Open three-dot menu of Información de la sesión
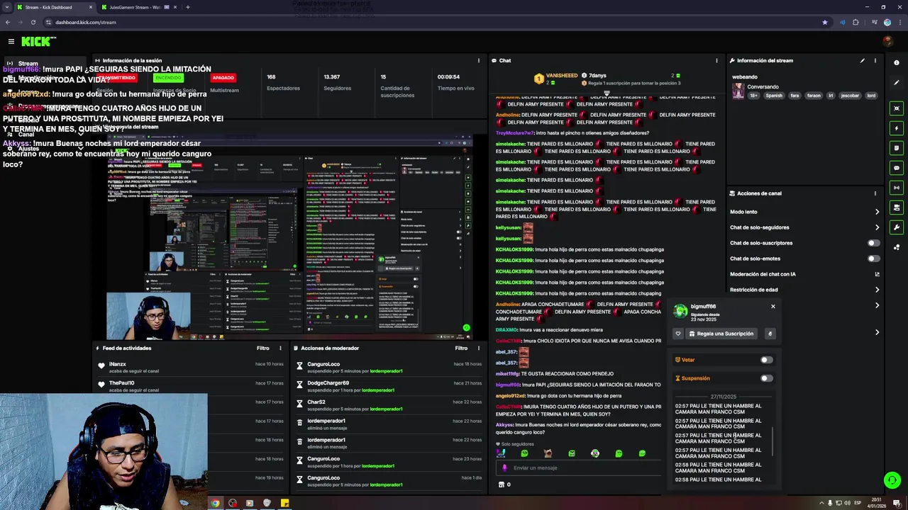Screen dimensions: 908x510 (x=479, y=61)
